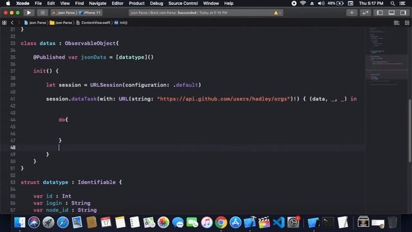This screenshot has height=232, width=412.
Task: Open the Product menu
Action: (136, 3)
